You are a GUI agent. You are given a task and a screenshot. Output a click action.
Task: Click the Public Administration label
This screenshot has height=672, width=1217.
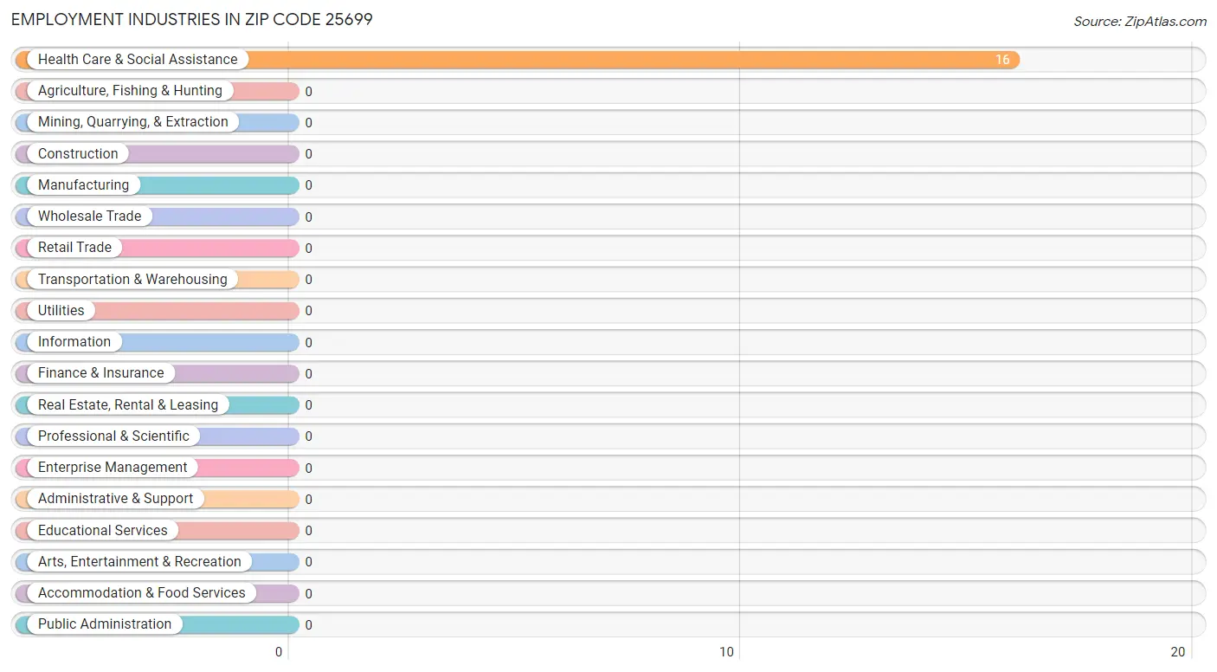[105, 624]
